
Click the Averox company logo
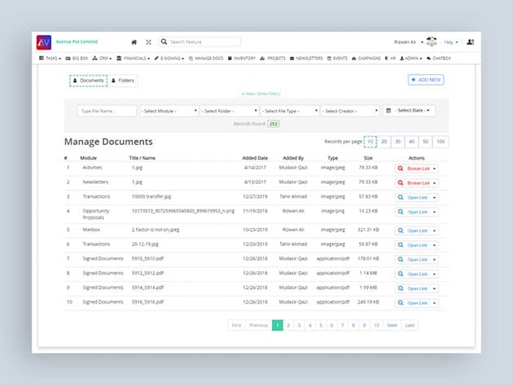point(43,42)
